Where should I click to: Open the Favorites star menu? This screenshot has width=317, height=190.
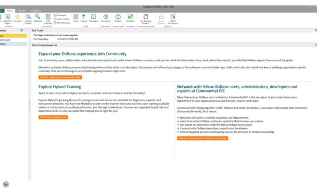click(18, 19)
